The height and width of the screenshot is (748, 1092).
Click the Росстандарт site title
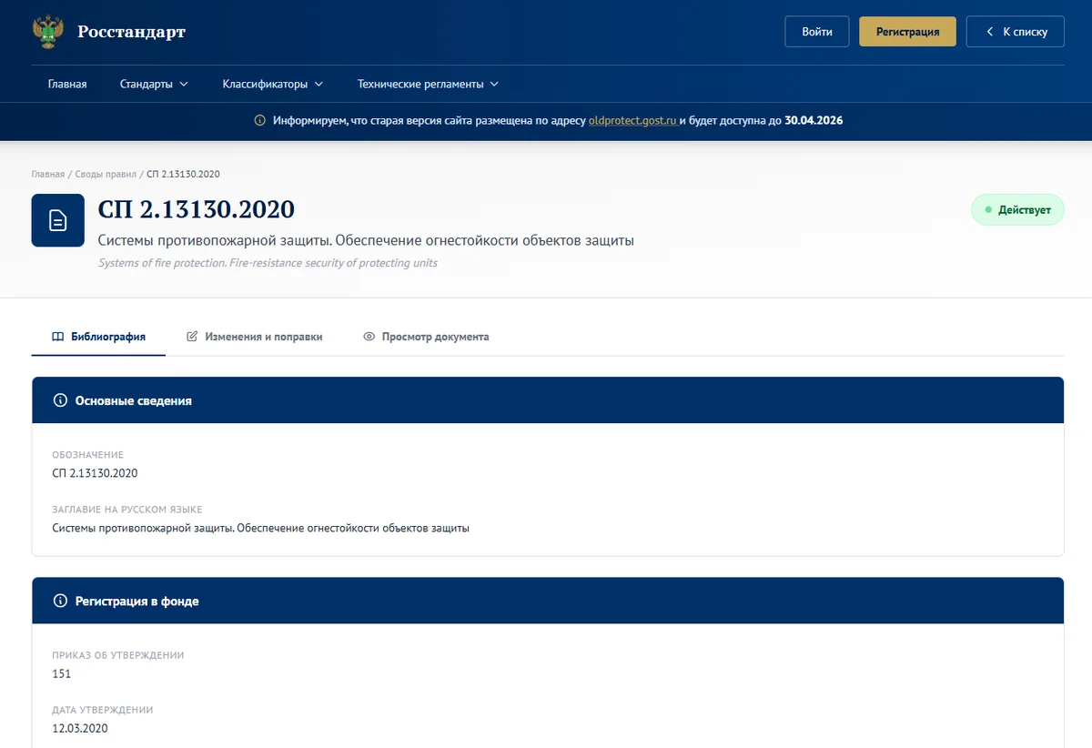pos(131,32)
